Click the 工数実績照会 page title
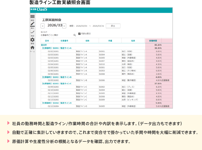 click(52, 20)
